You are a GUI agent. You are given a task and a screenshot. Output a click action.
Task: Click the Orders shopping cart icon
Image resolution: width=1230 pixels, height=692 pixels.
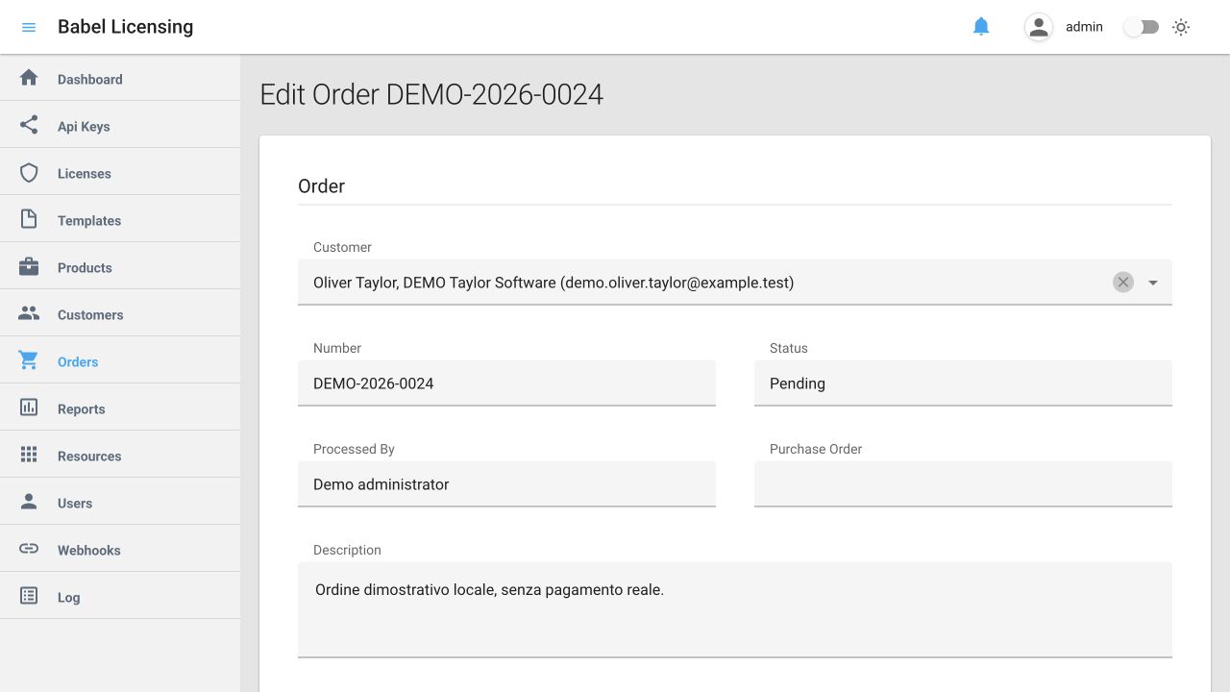(x=29, y=360)
